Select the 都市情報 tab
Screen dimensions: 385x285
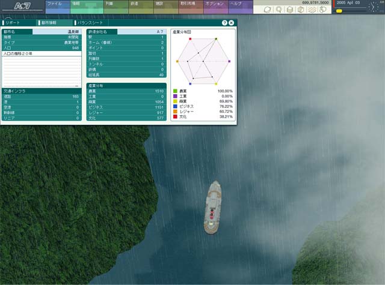(x=55, y=23)
